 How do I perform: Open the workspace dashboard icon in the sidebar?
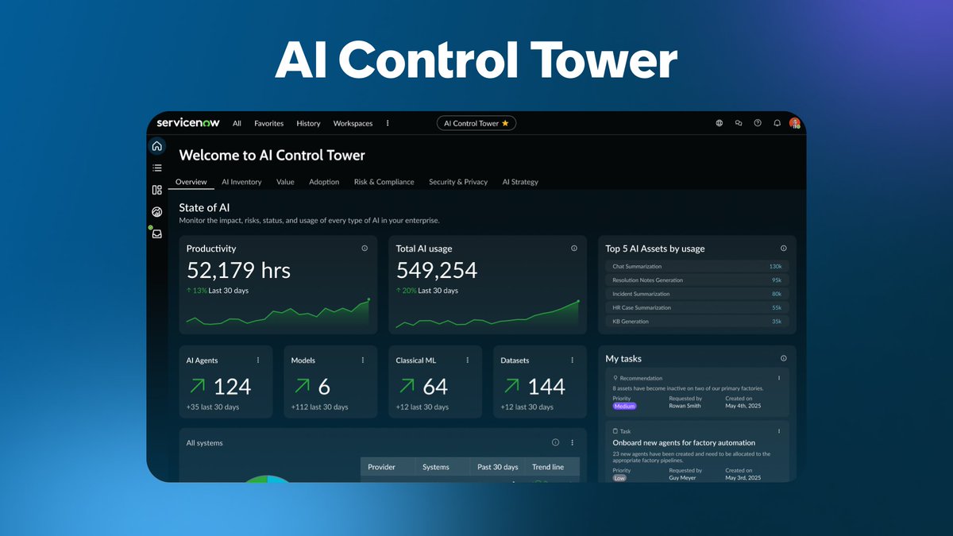[x=157, y=190]
